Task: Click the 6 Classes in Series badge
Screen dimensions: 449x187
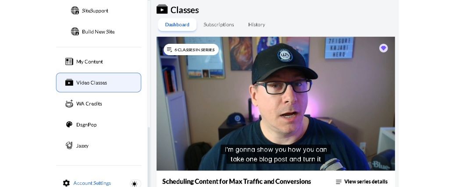Action: click(x=191, y=50)
